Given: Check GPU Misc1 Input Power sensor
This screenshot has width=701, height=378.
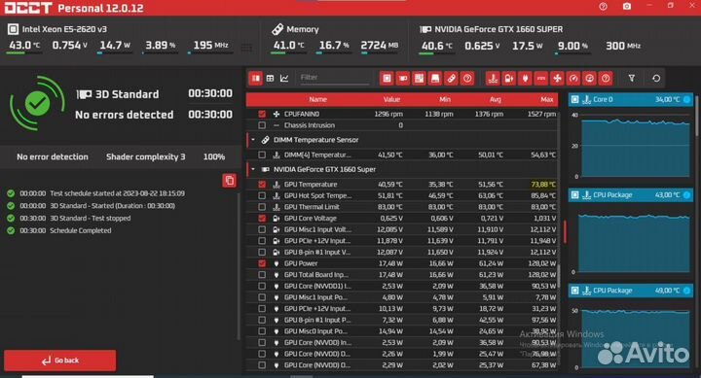Looking at the screenshot, I should coord(262,297).
